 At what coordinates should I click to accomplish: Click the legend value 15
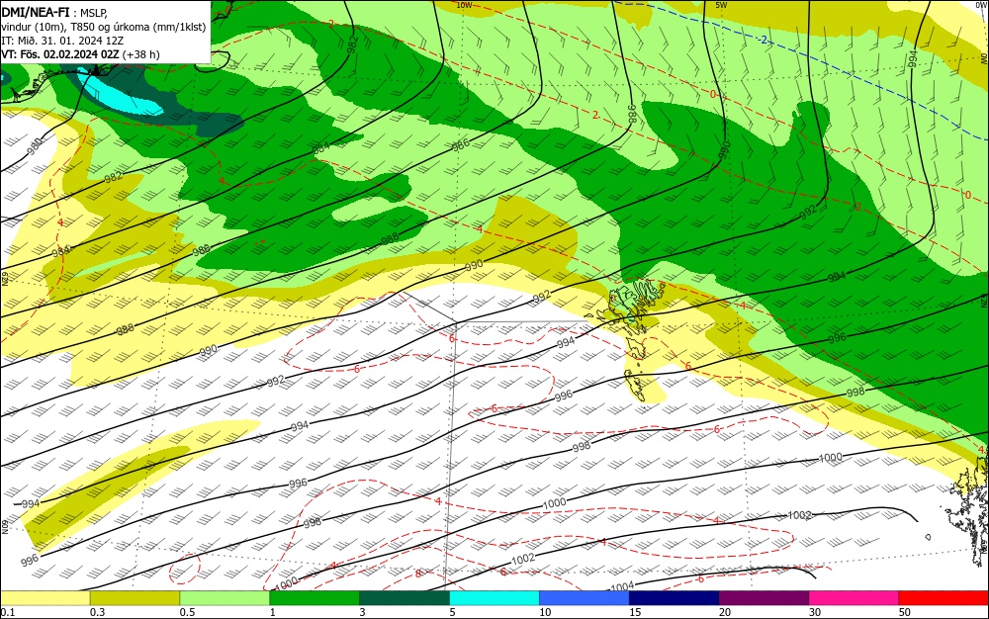635,612
